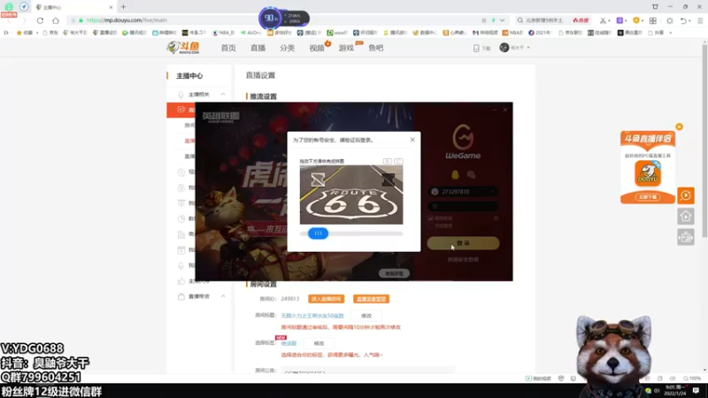The width and height of the screenshot is (708, 398).
Task: Open the 视频 video tab on Douyu
Action: coord(317,48)
